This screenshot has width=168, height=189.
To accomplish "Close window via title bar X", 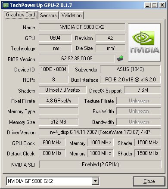I will [162, 5].
